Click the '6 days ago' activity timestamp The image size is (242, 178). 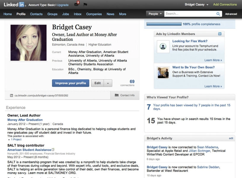point(153,159)
